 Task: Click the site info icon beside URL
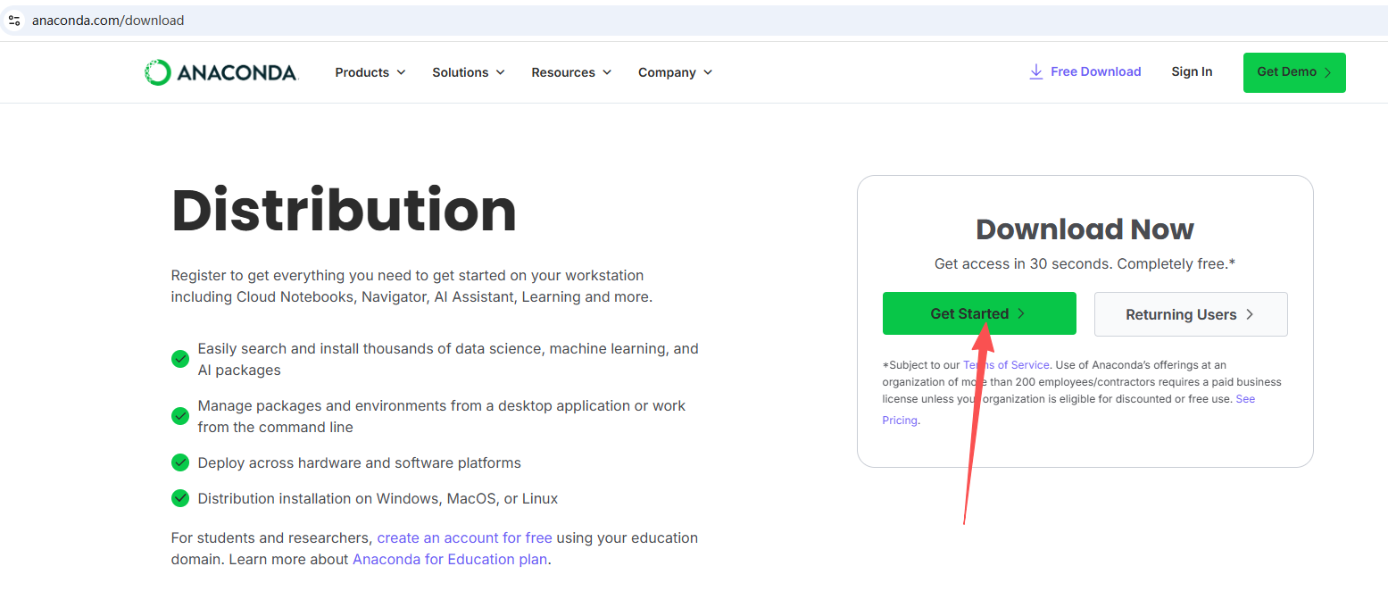(x=13, y=20)
